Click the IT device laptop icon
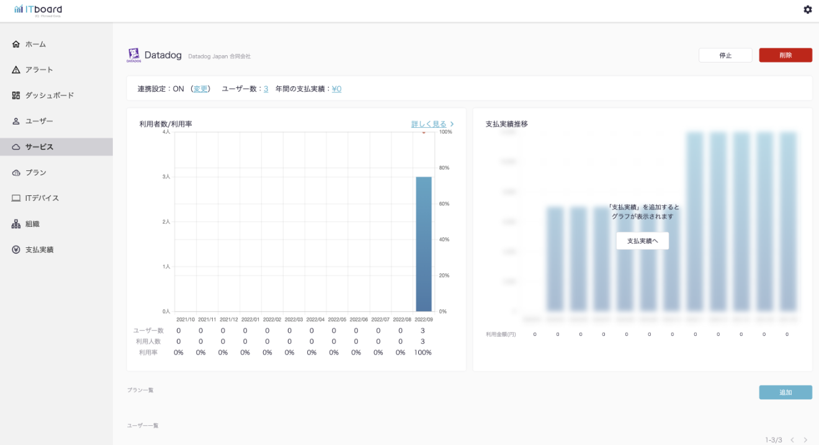819x445 pixels. (x=16, y=198)
